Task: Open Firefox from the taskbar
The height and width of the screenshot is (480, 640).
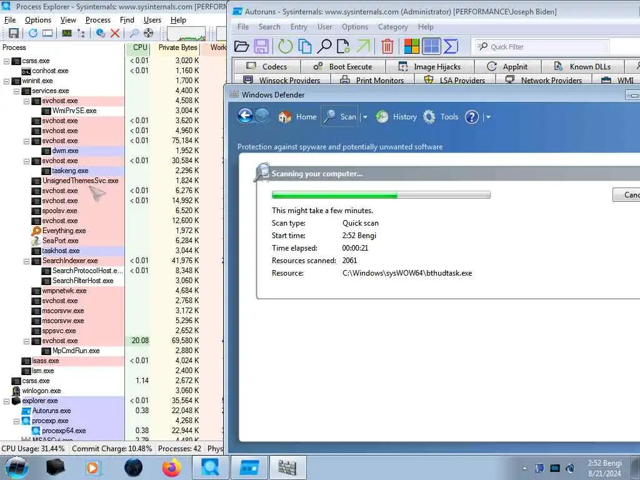Action: pyautogui.click(x=172, y=467)
